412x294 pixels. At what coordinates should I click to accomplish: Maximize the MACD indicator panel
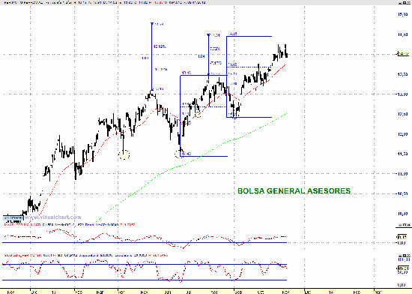point(405,225)
